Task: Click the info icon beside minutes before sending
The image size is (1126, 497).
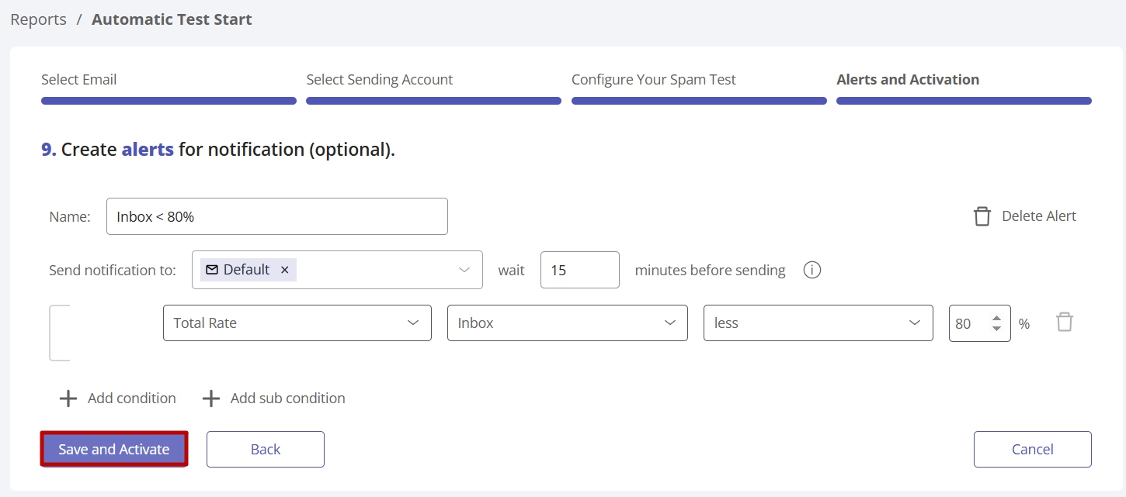Action: click(x=812, y=271)
